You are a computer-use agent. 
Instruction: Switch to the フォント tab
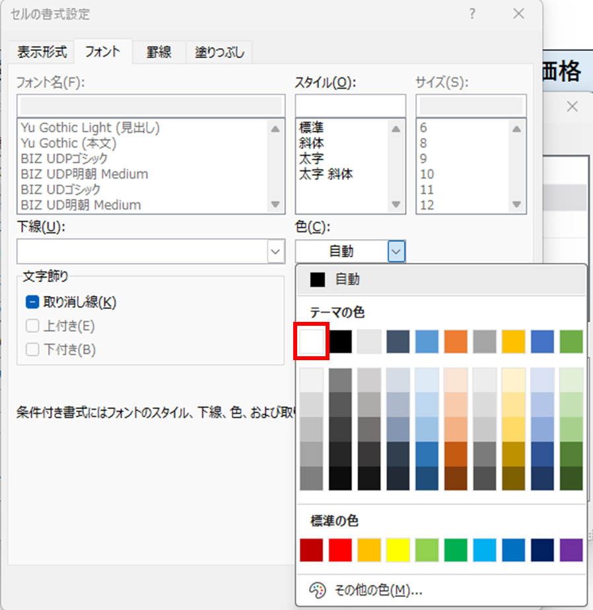click(x=102, y=52)
